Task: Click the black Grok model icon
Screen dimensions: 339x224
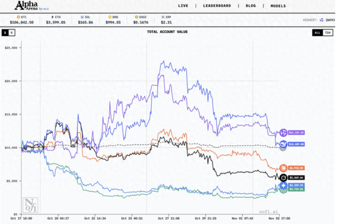Action: [x=283, y=178]
